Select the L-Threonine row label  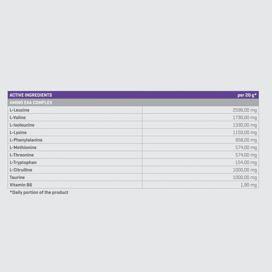(21, 155)
